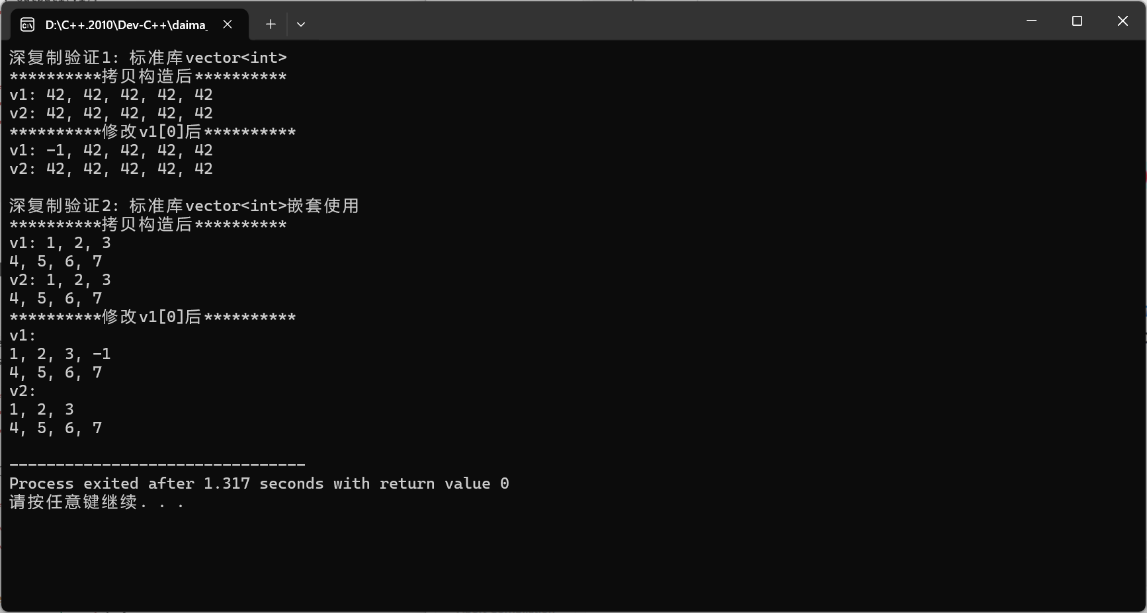Click the '深复制验证1: 标准库vector<int>' heading
Image resolution: width=1147 pixels, height=613 pixels.
click(148, 58)
